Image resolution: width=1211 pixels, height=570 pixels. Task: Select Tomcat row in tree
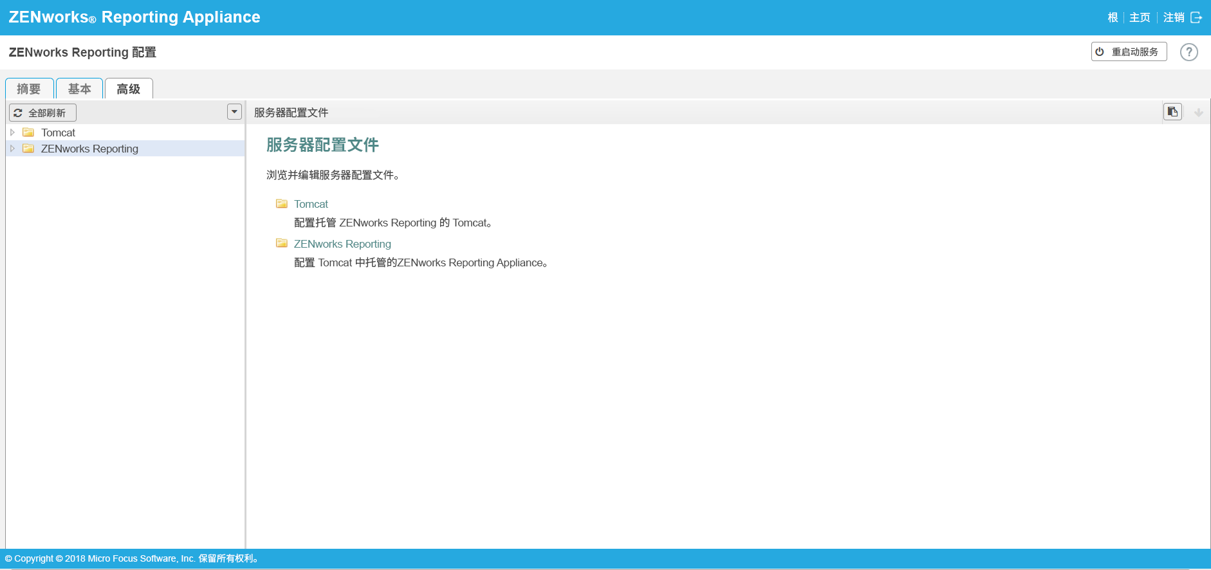tap(125, 133)
